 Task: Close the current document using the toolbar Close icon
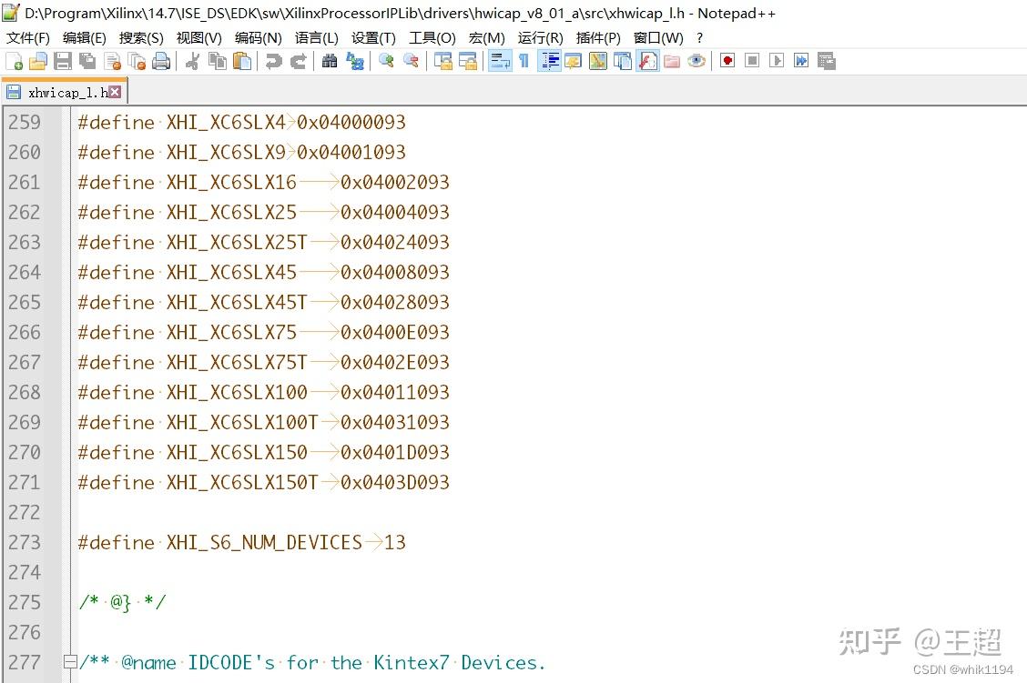pos(113,62)
